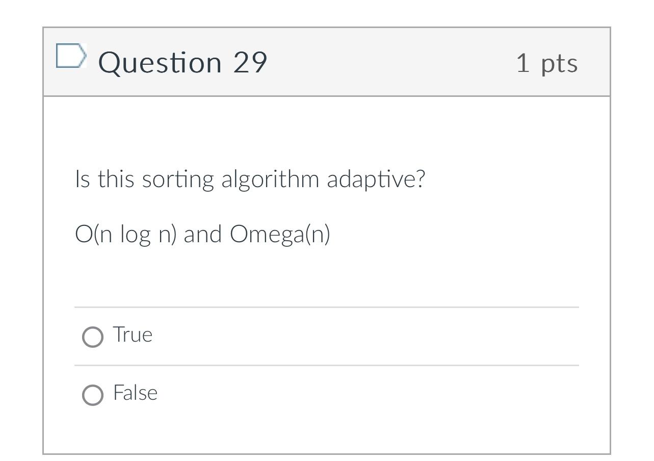Click the question card border area

pyautogui.click(x=45, y=229)
